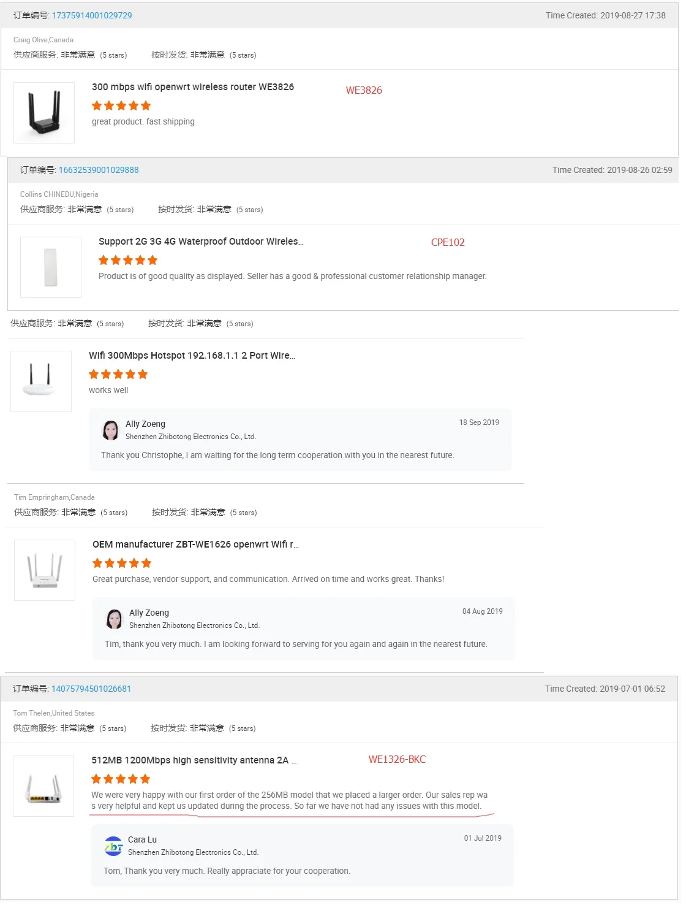Click Ally Zoeng's avatar on 04 Aug reply
The height and width of the screenshot is (910, 686).
point(115,619)
